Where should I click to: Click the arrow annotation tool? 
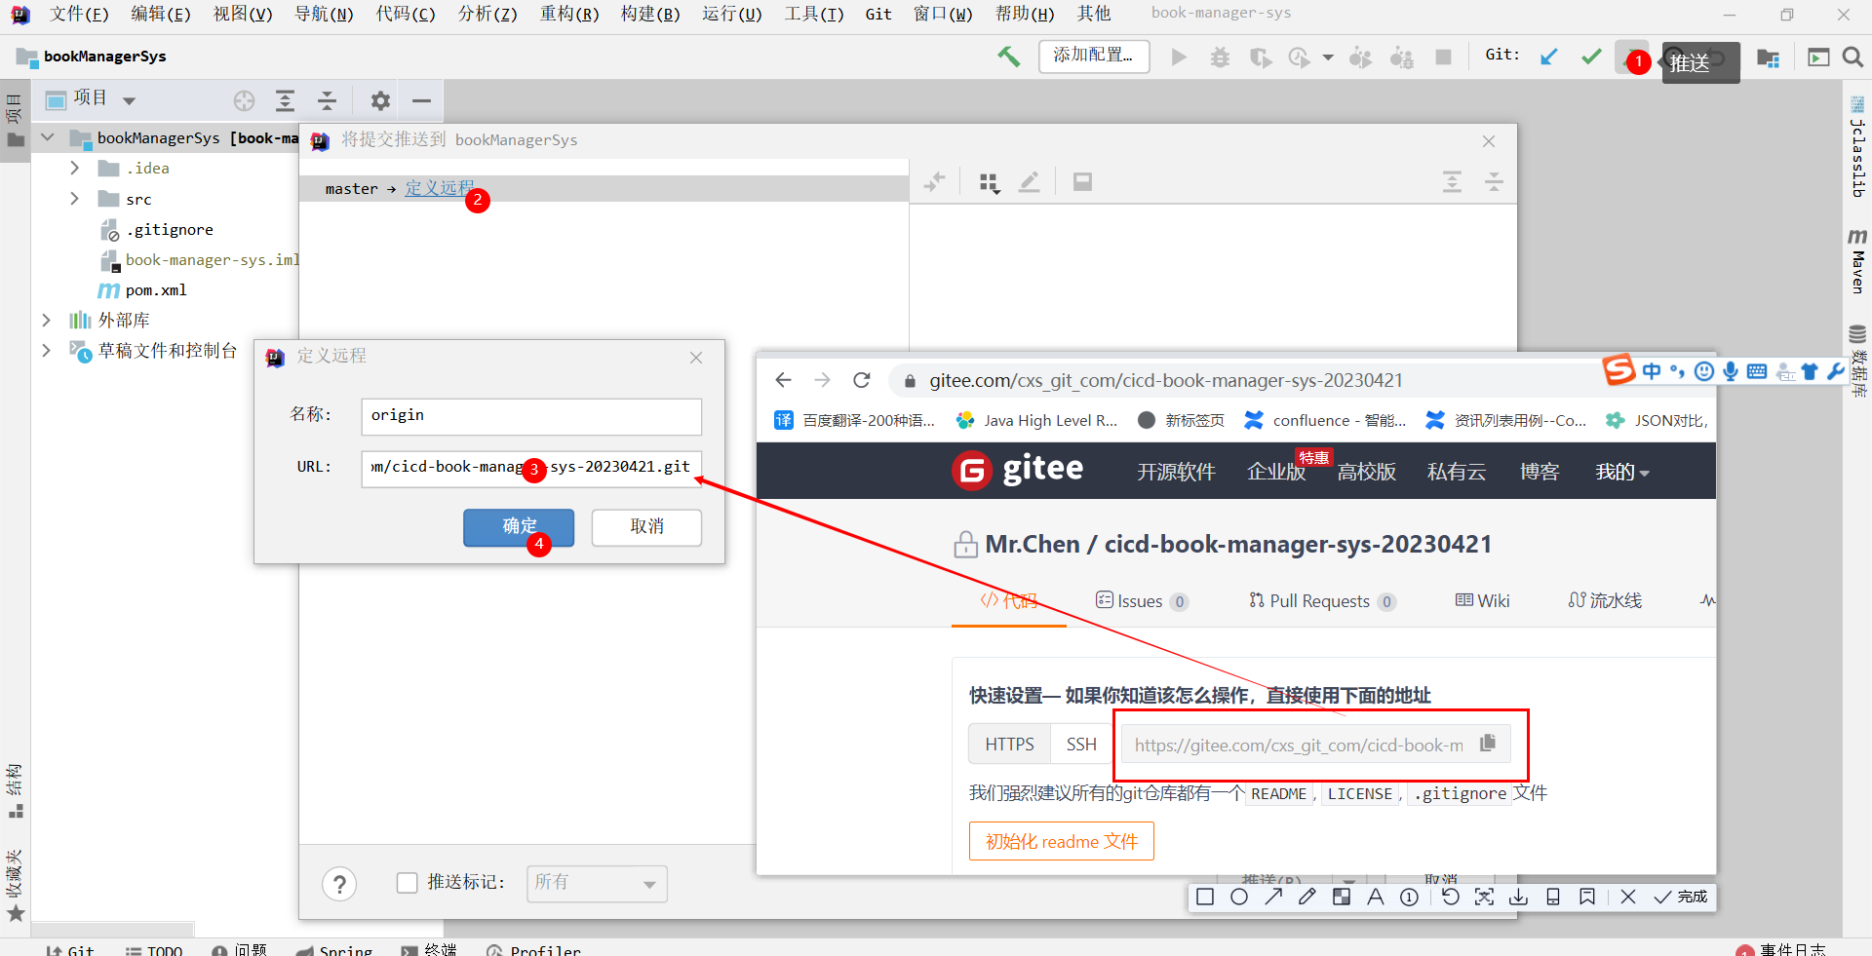1273,897
